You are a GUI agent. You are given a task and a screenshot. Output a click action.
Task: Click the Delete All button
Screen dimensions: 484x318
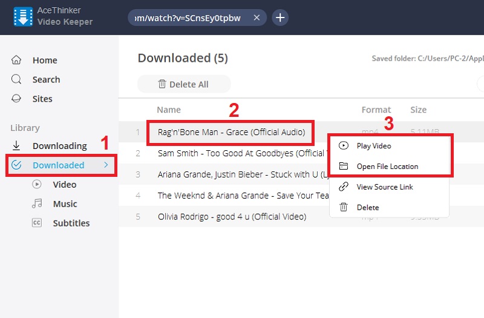point(184,84)
